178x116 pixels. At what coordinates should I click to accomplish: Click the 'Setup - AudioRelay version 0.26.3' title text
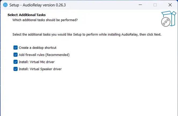coord(38,5)
